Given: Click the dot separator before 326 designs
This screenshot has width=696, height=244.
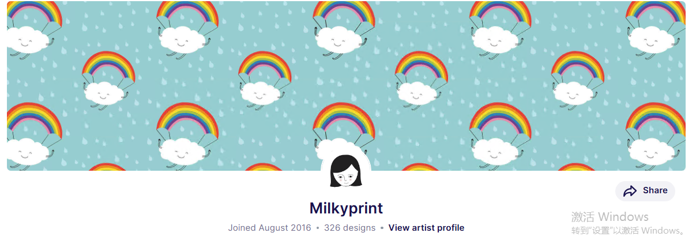Looking at the screenshot, I should pos(318,228).
